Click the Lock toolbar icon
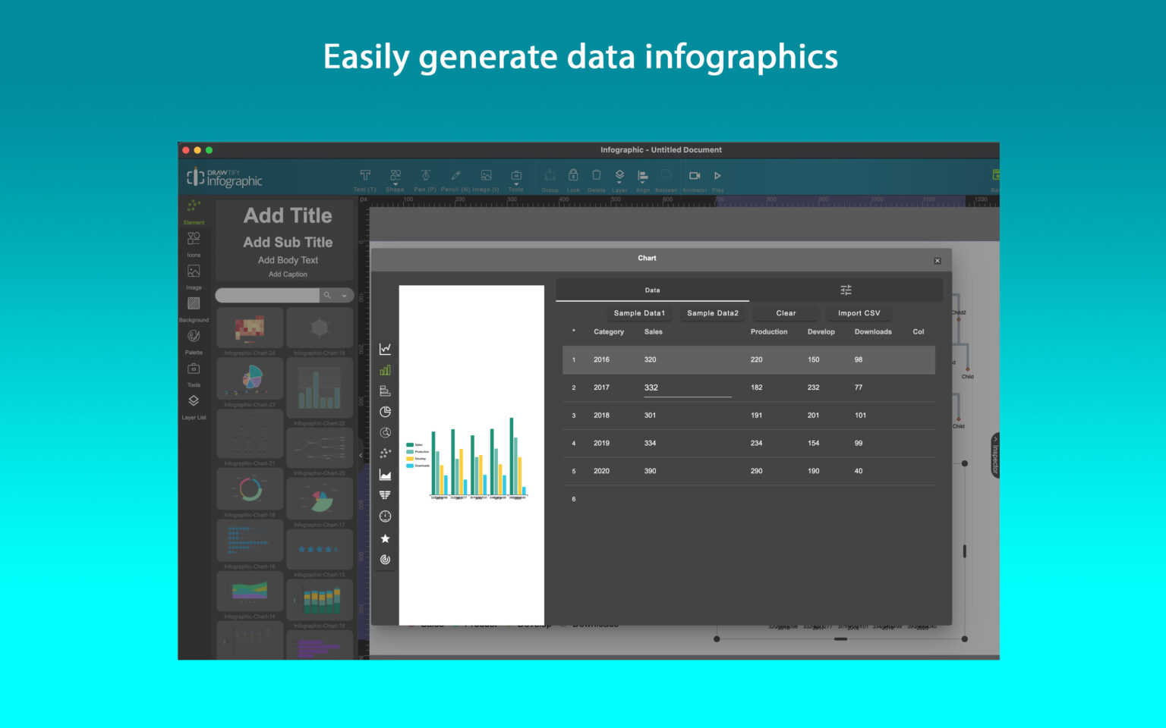Image resolution: width=1166 pixels, height=728 pixels. [573, 176]
